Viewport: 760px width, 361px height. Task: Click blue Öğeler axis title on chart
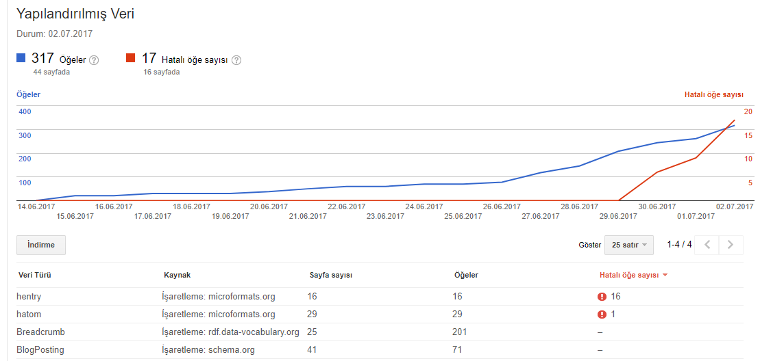coord(29,95)
